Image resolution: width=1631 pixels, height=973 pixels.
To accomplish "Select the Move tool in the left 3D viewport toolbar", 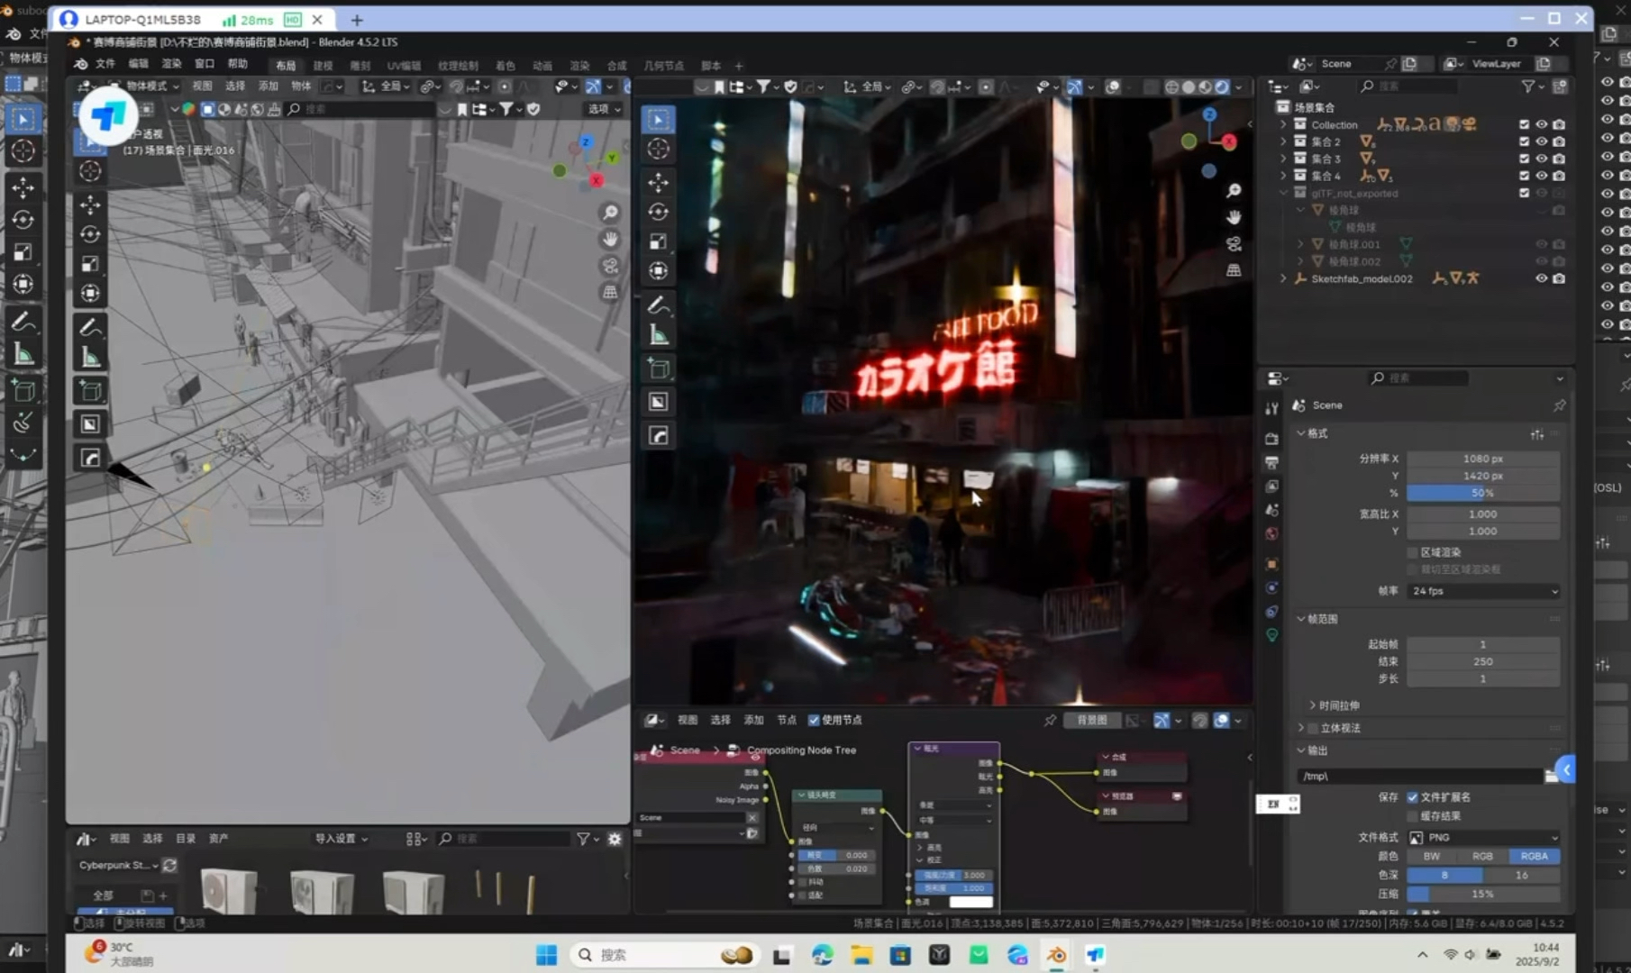I will (90, 205).
